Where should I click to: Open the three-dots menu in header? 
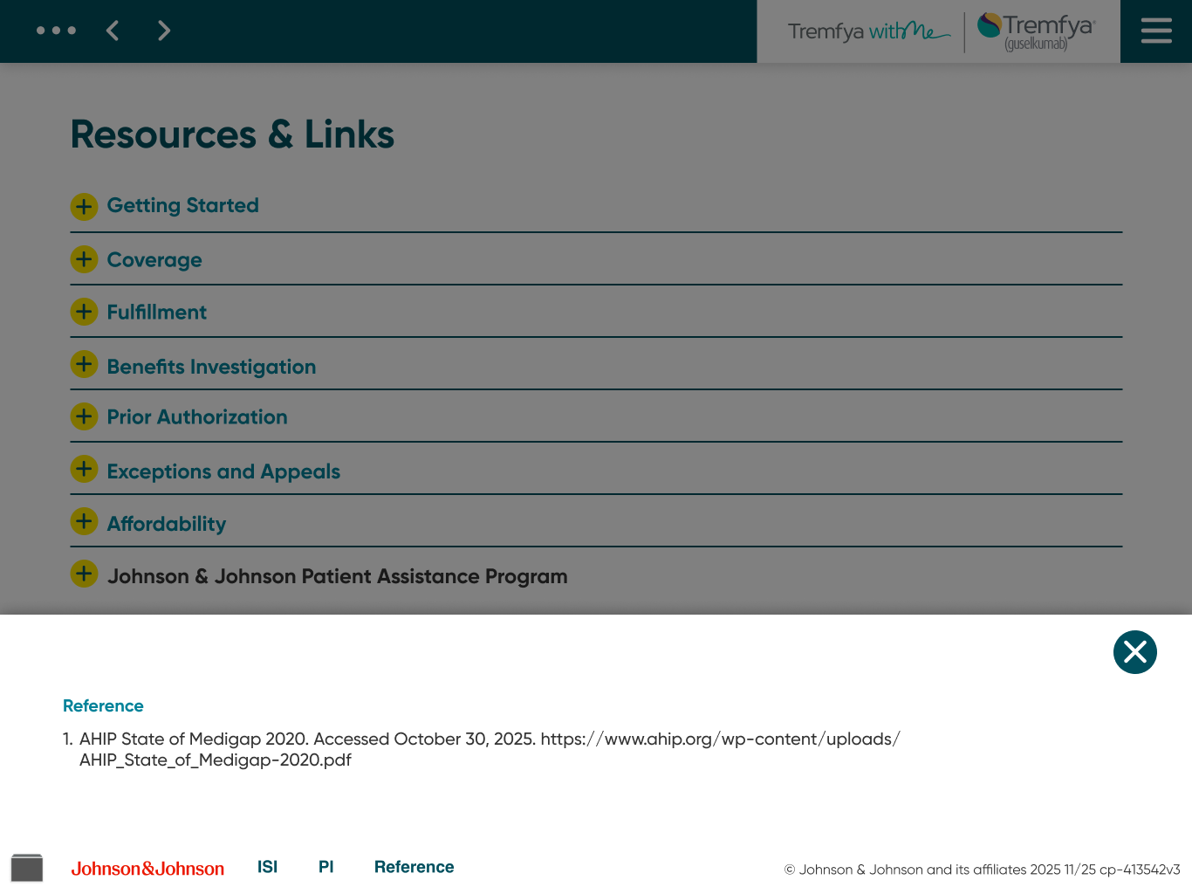(x=56, y=31)
